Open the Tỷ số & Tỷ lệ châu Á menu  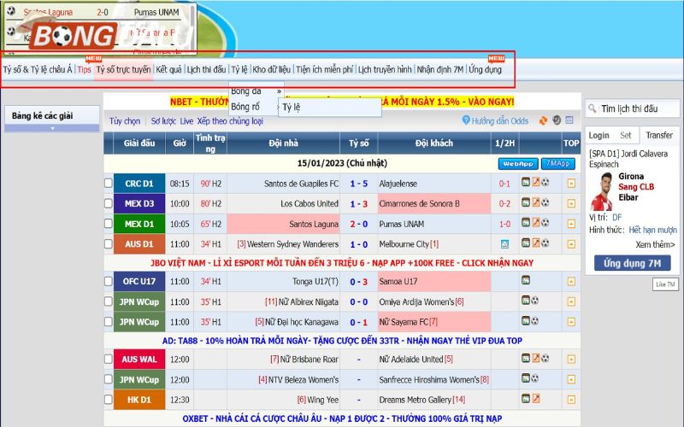(38, 69)
